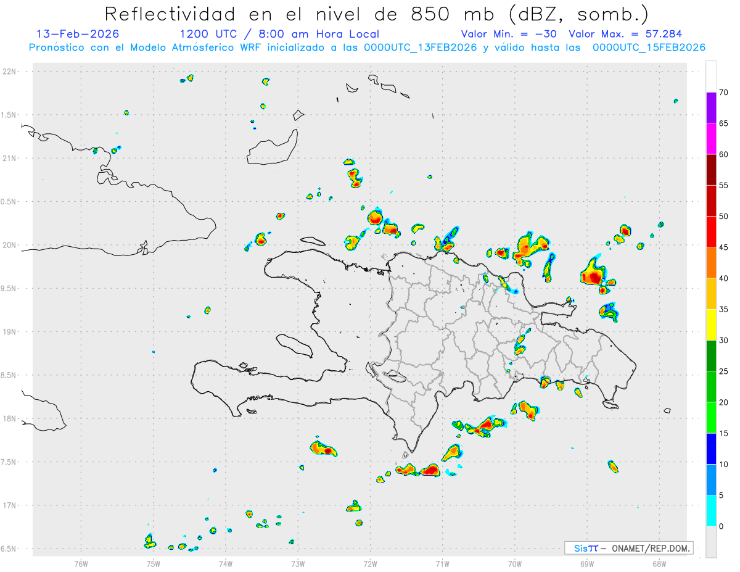Click the "22N" latitude label
Screen dimensions: 740x572
10,72
